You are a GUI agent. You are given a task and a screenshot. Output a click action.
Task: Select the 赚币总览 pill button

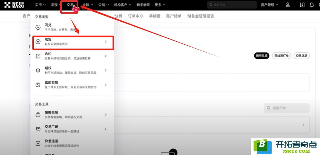pos(262,56)
